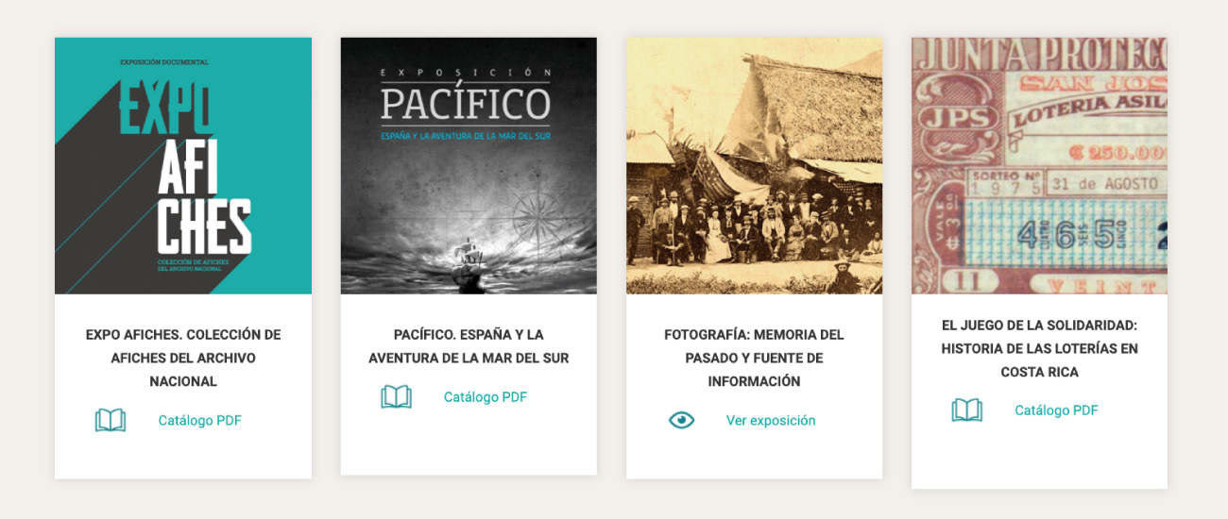Select the Expo Afiches teal poster thumbnail
This screenshot has height=519, width=1228.
click(183, 166)
